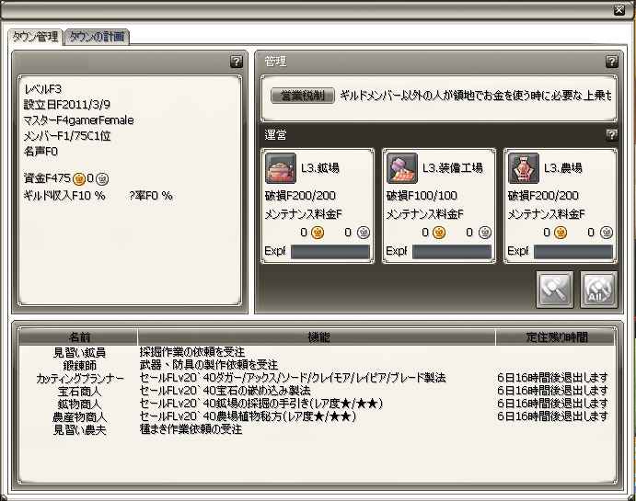
Task: Click the farm (農場) building icon
Action: (523, 168)
